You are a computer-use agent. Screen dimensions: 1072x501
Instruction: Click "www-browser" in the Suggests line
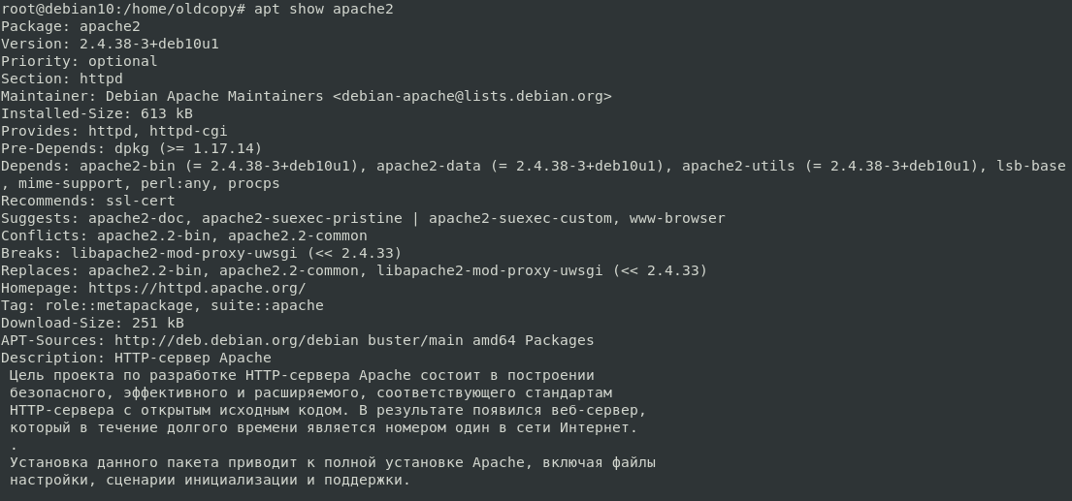pos(677,218)
